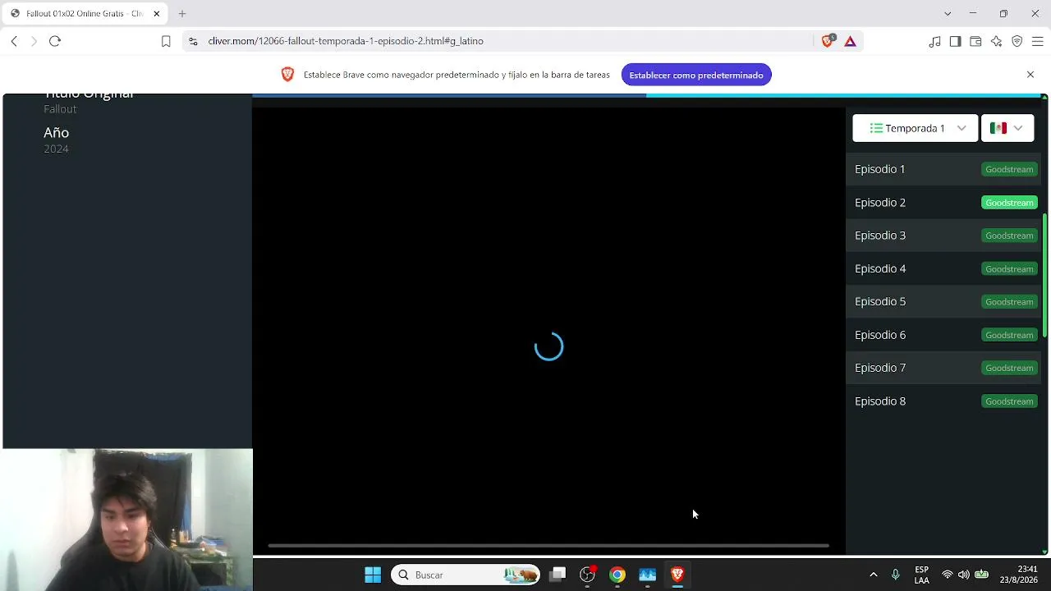Viewport: 1051px width, 591px height.
Task: Click the 'Fallout' original title text
Action: 60,109
